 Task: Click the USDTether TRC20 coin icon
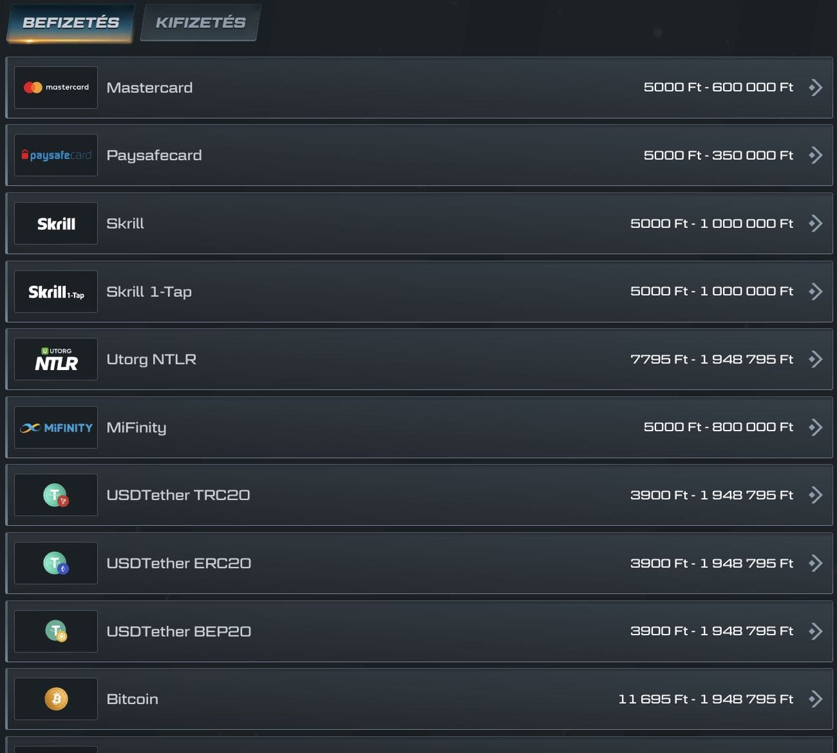coord(56,496)
